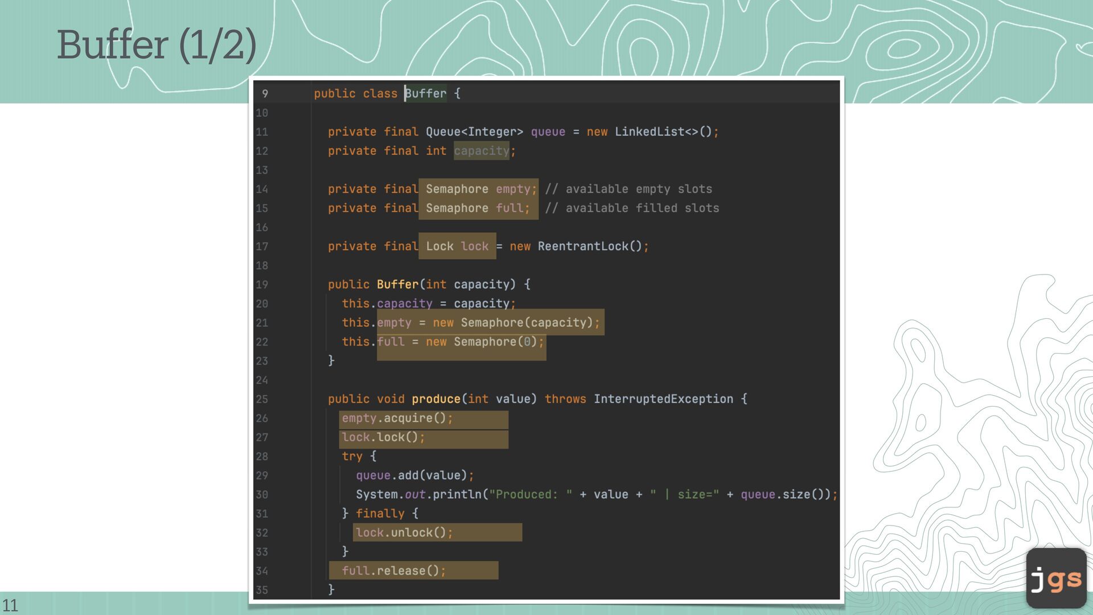Click ReentrantLock constructor call
Screen dimensions: 1093x615
[589, 247]
